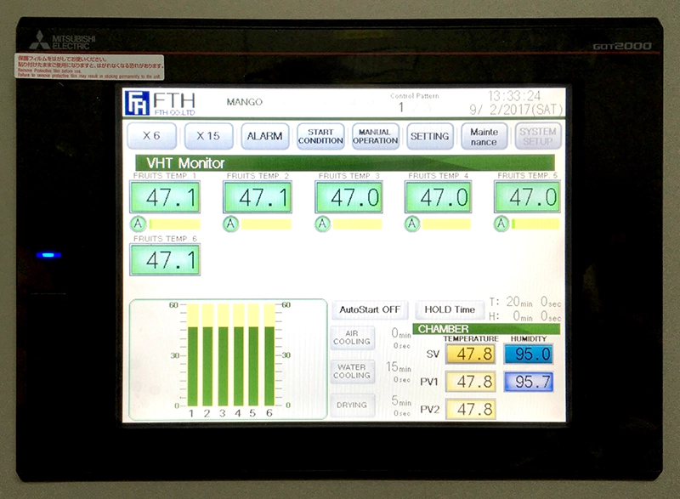Image resolution: width=680 pixels, height=499 pixels.
Task: Toggle the DRYING stage button
Action: [352, 405]
